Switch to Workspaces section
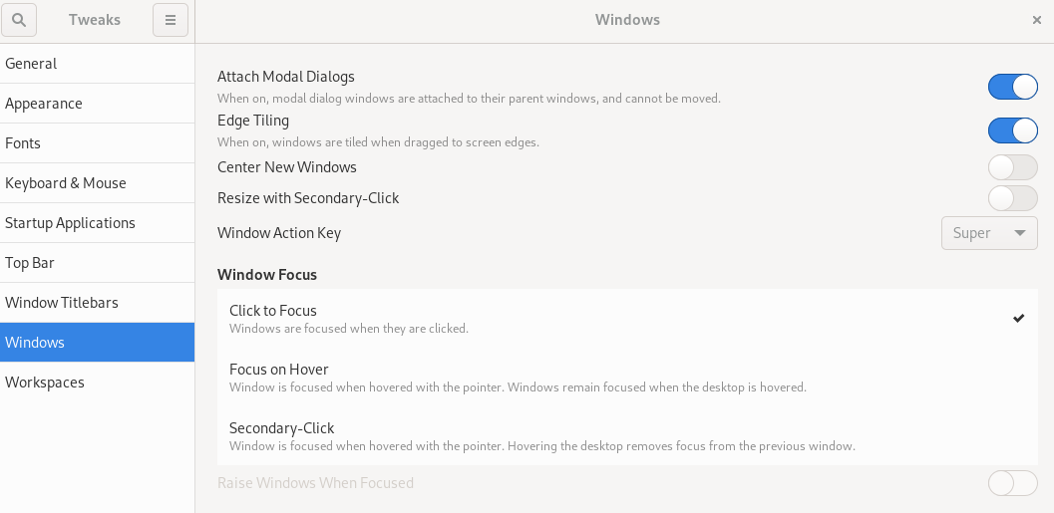 (x=97, y=383)
